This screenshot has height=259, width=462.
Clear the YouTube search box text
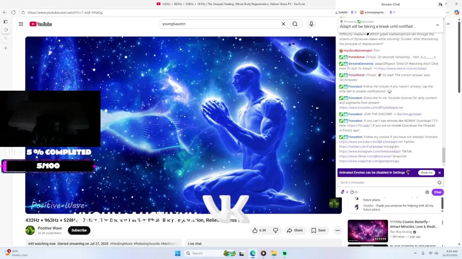pos(283,24)
